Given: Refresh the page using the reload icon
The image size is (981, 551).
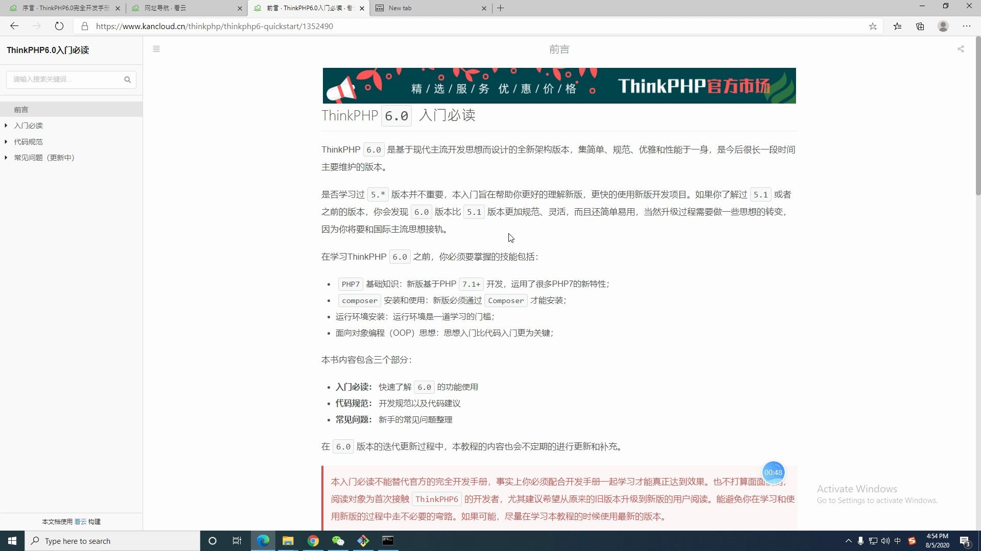Looking at the screenshot, I should point(59,26).
